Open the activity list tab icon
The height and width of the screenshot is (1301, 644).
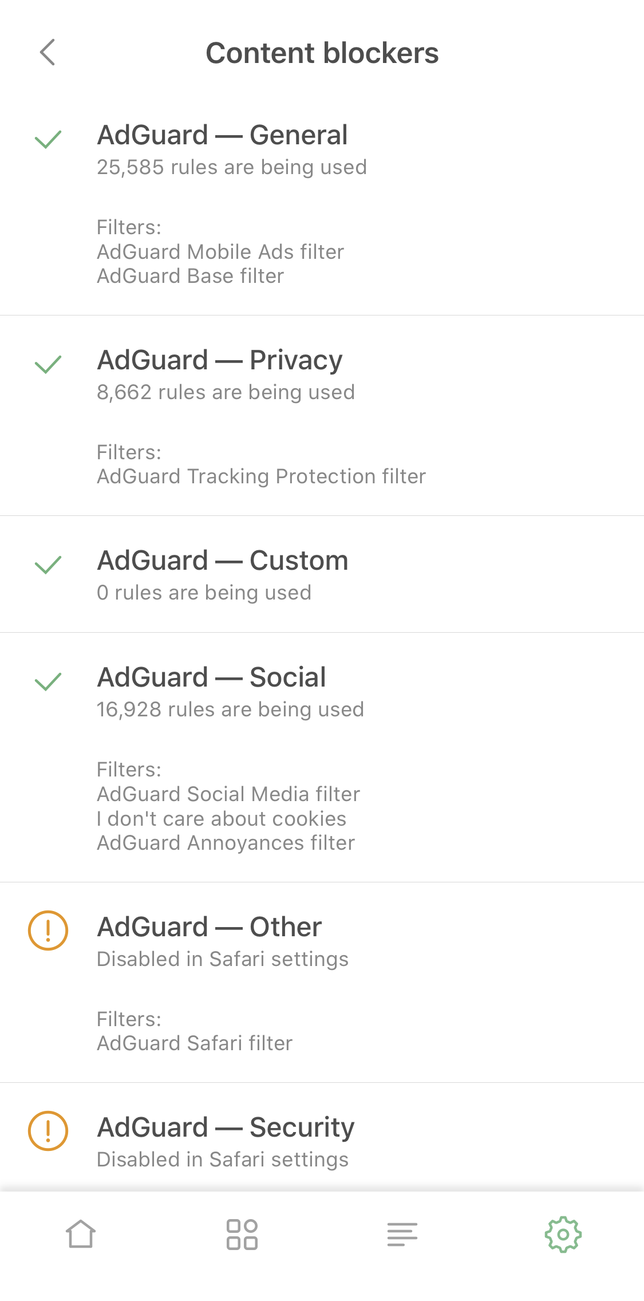click(x=402, y=1234)
